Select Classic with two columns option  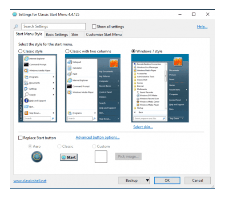click(x=67, y=51)
